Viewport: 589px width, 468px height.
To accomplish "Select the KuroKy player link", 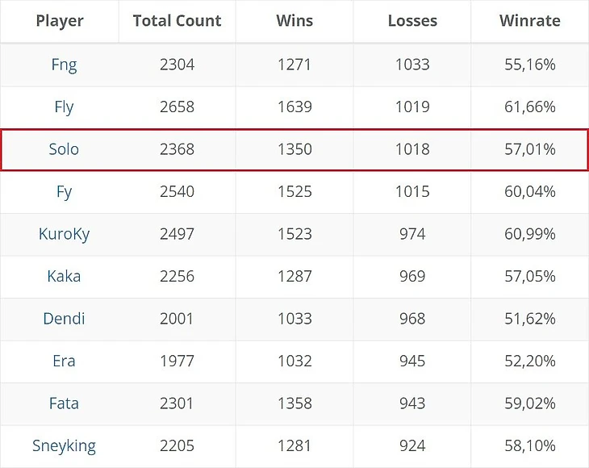I will [64, 234].
